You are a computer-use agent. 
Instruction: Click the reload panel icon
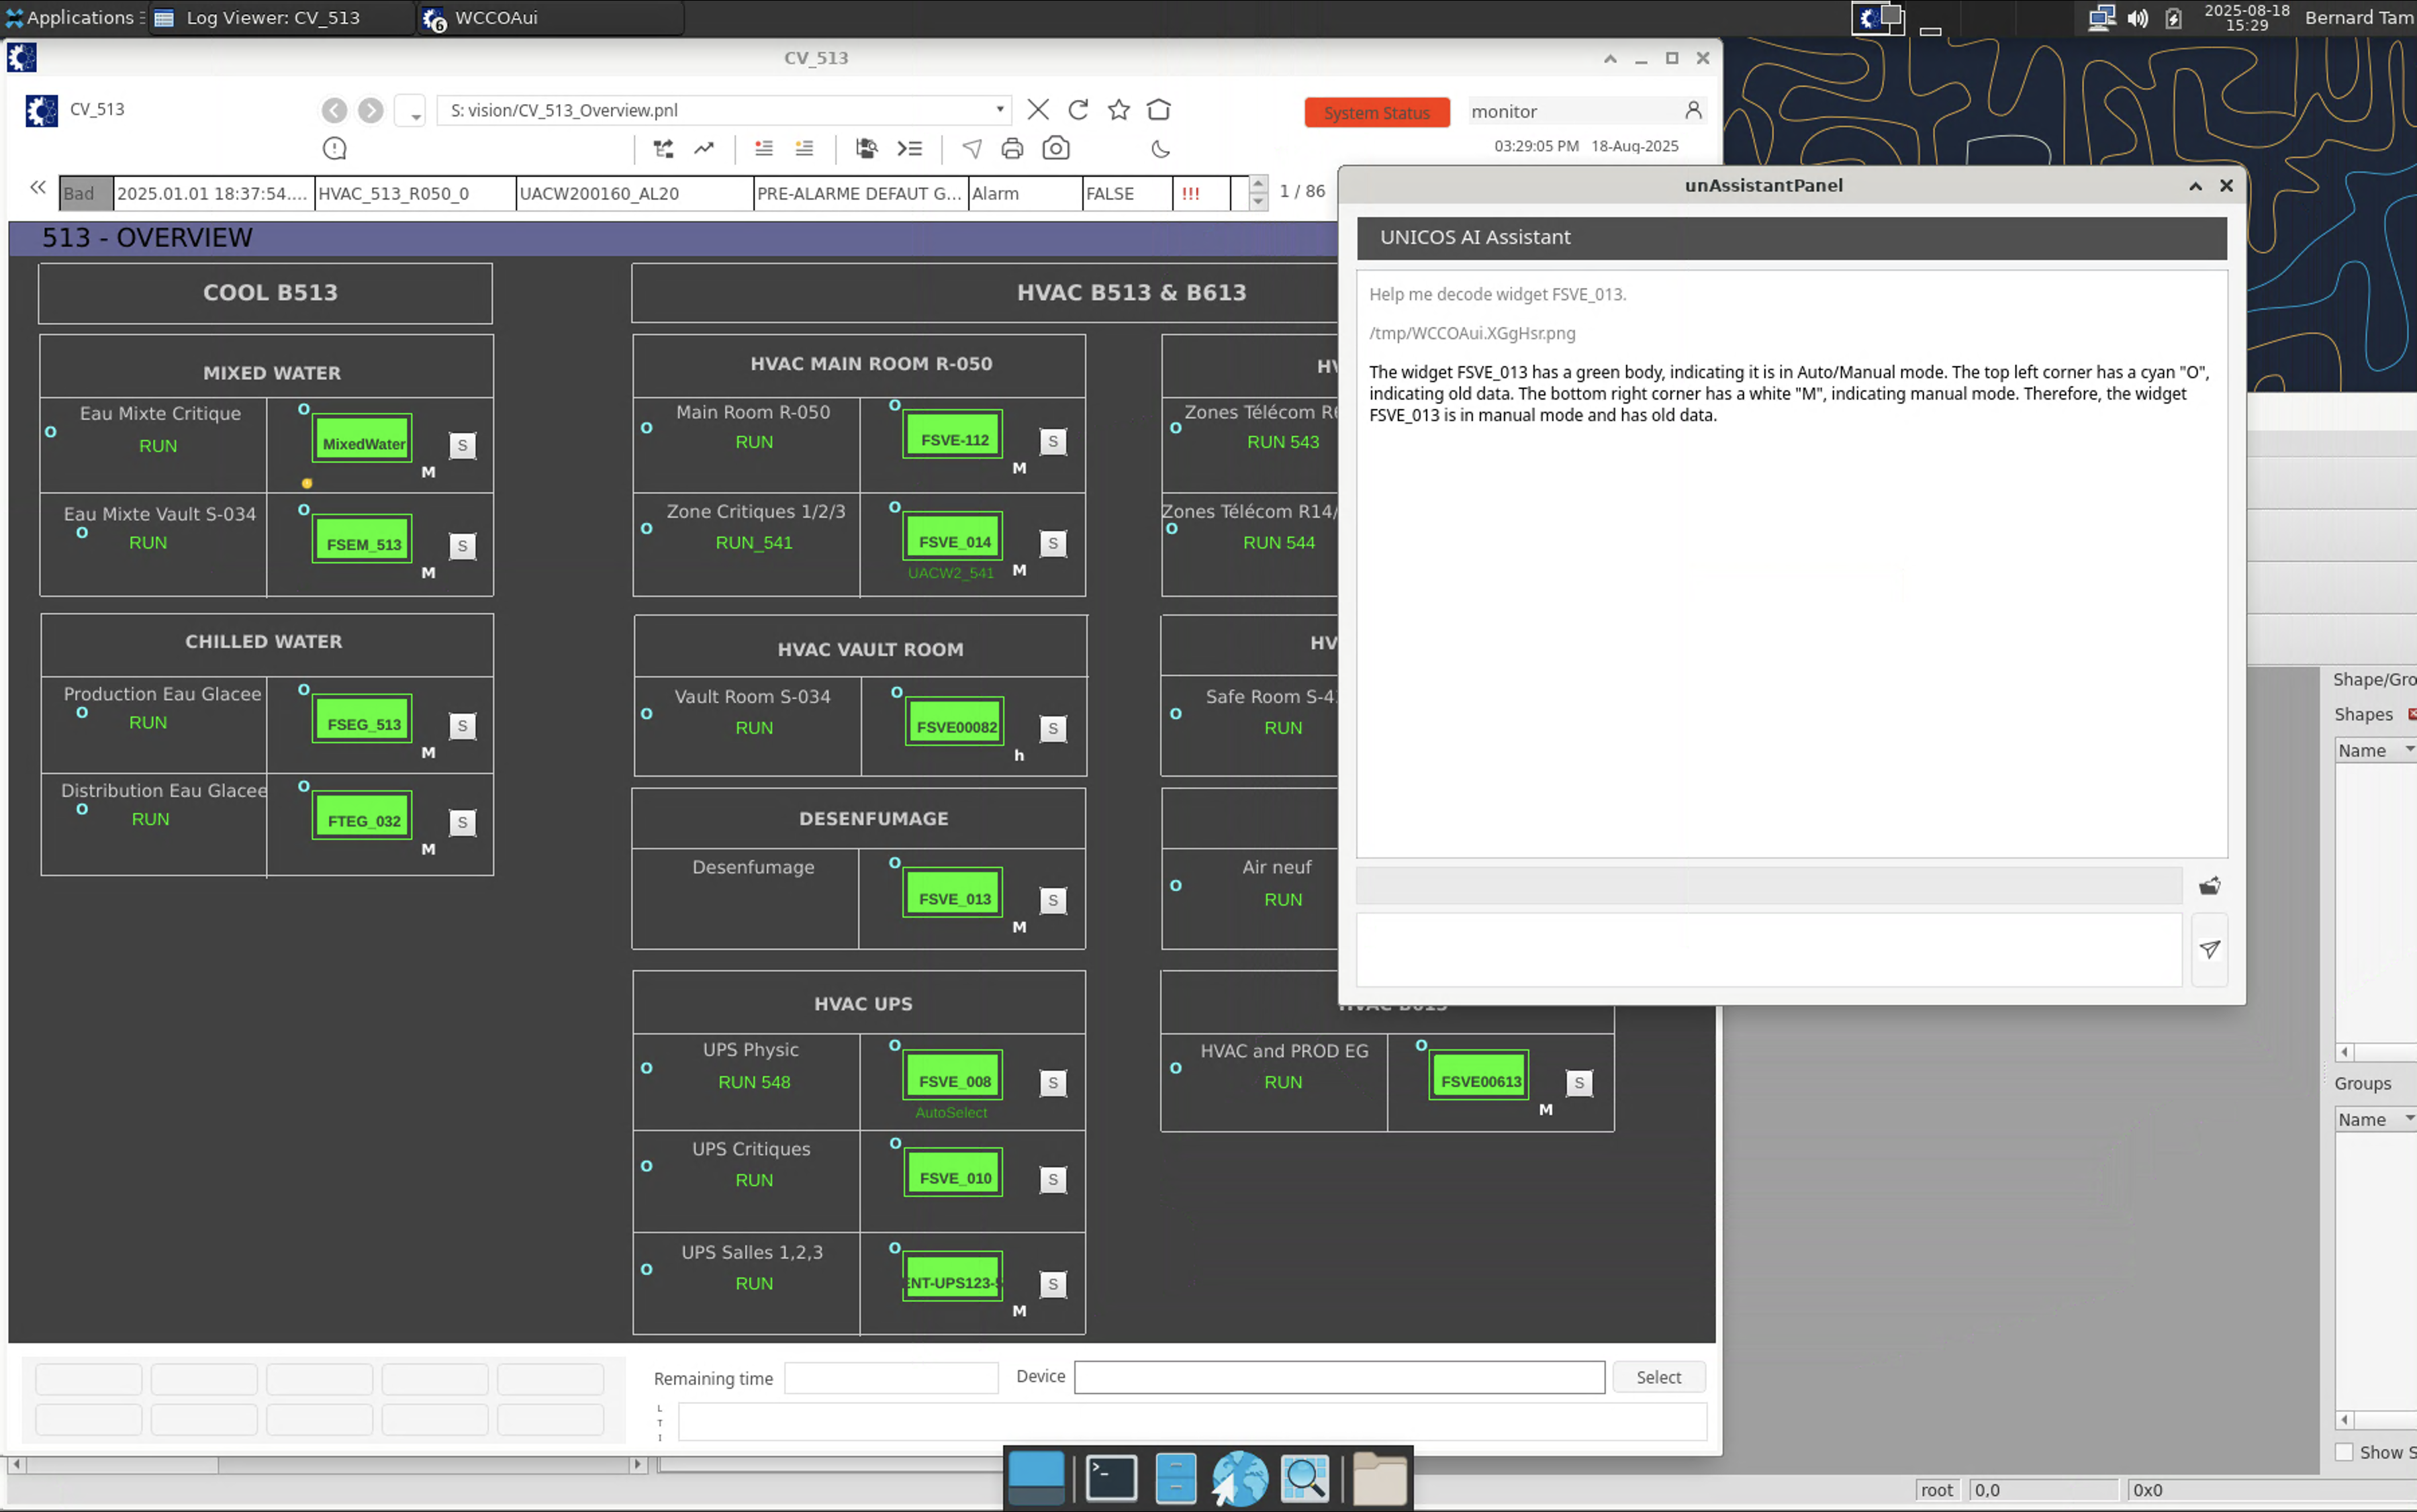pyautogui.click(x=1078, y=110)
